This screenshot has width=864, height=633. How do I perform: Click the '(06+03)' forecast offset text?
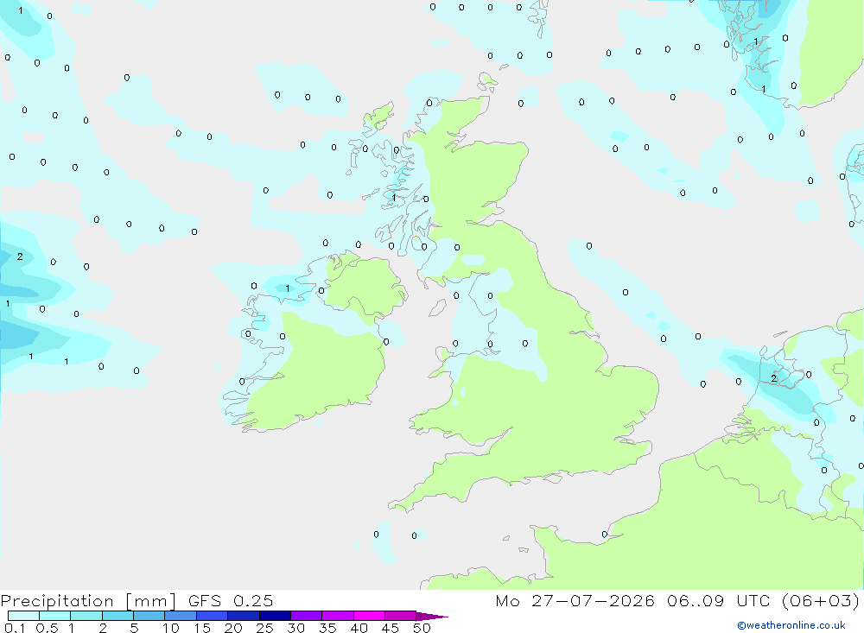tap(821, 600)
